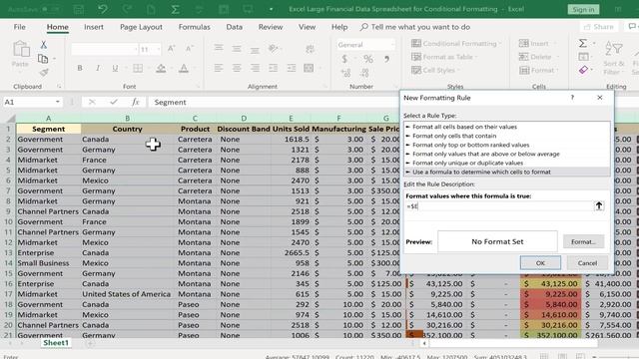This screenshot has width=639, height=359.
Task: Click the formula input field in dialog
Action: (x=499, y=206)
